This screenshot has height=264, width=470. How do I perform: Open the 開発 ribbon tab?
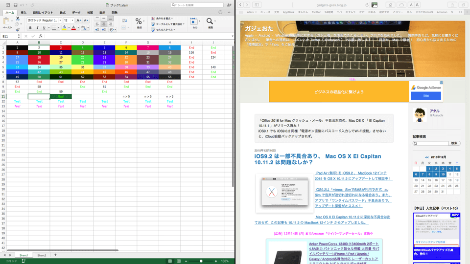tap(115, 13)
